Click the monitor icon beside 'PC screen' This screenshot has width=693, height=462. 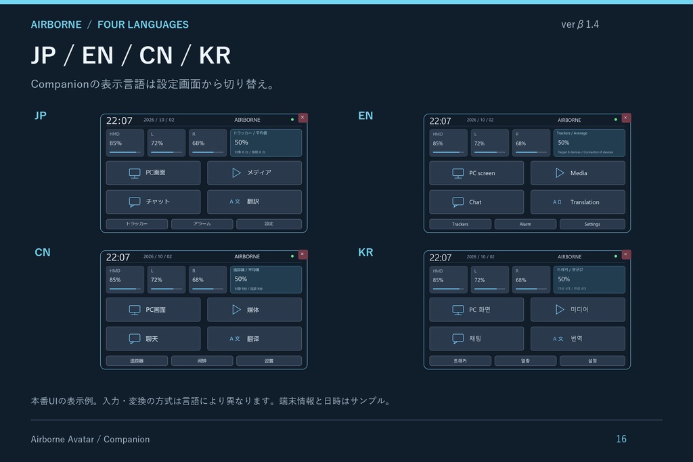click(x=458, y=173)
